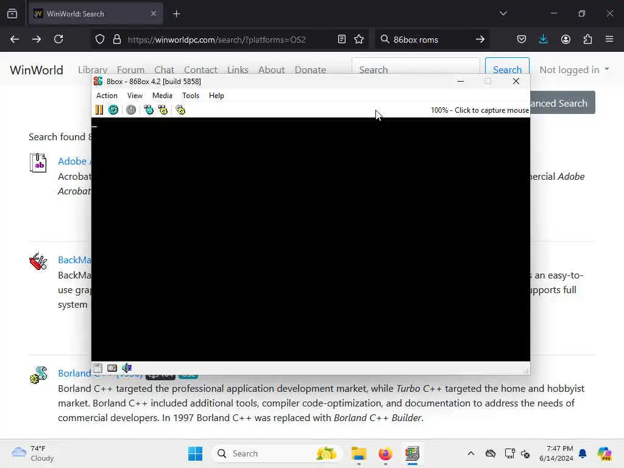Open WinWorld About page
Viewport: 624px width, 468px height.
pyautogui.click(x=271, y=70)
